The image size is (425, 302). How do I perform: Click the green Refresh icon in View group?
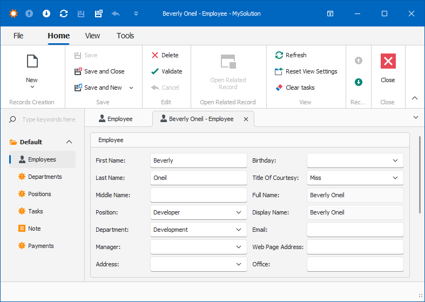[x=279, y=55]
